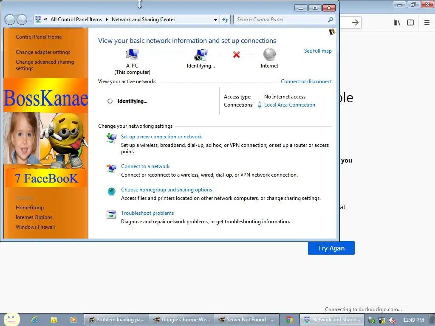This screenshot has width=435, height=326.
Task: Click the Control Panel forward arrow button
Action: coord(22,20)
